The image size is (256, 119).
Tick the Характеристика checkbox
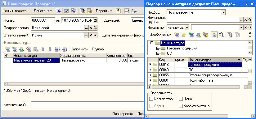coord(181,106)
